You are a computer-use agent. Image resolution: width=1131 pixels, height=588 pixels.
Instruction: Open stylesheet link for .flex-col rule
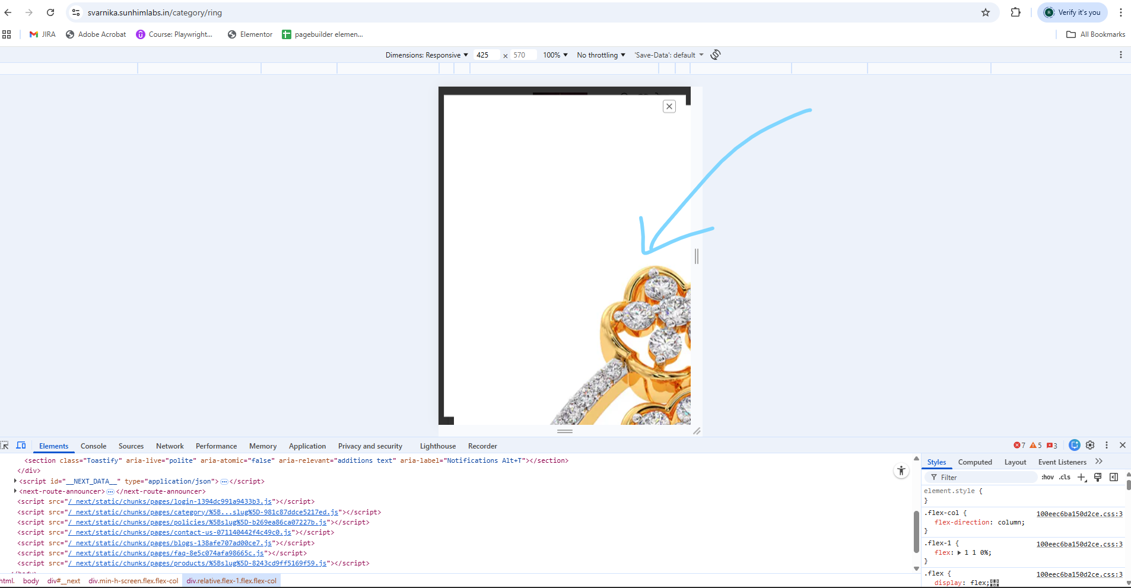coord(1079,514)
